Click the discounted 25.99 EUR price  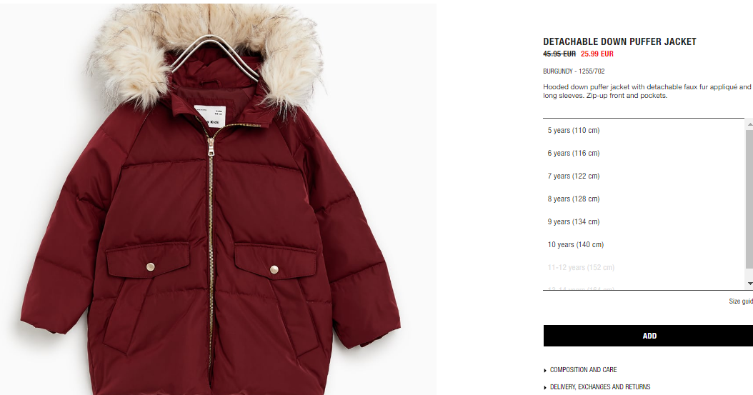(x=597, y=54)
